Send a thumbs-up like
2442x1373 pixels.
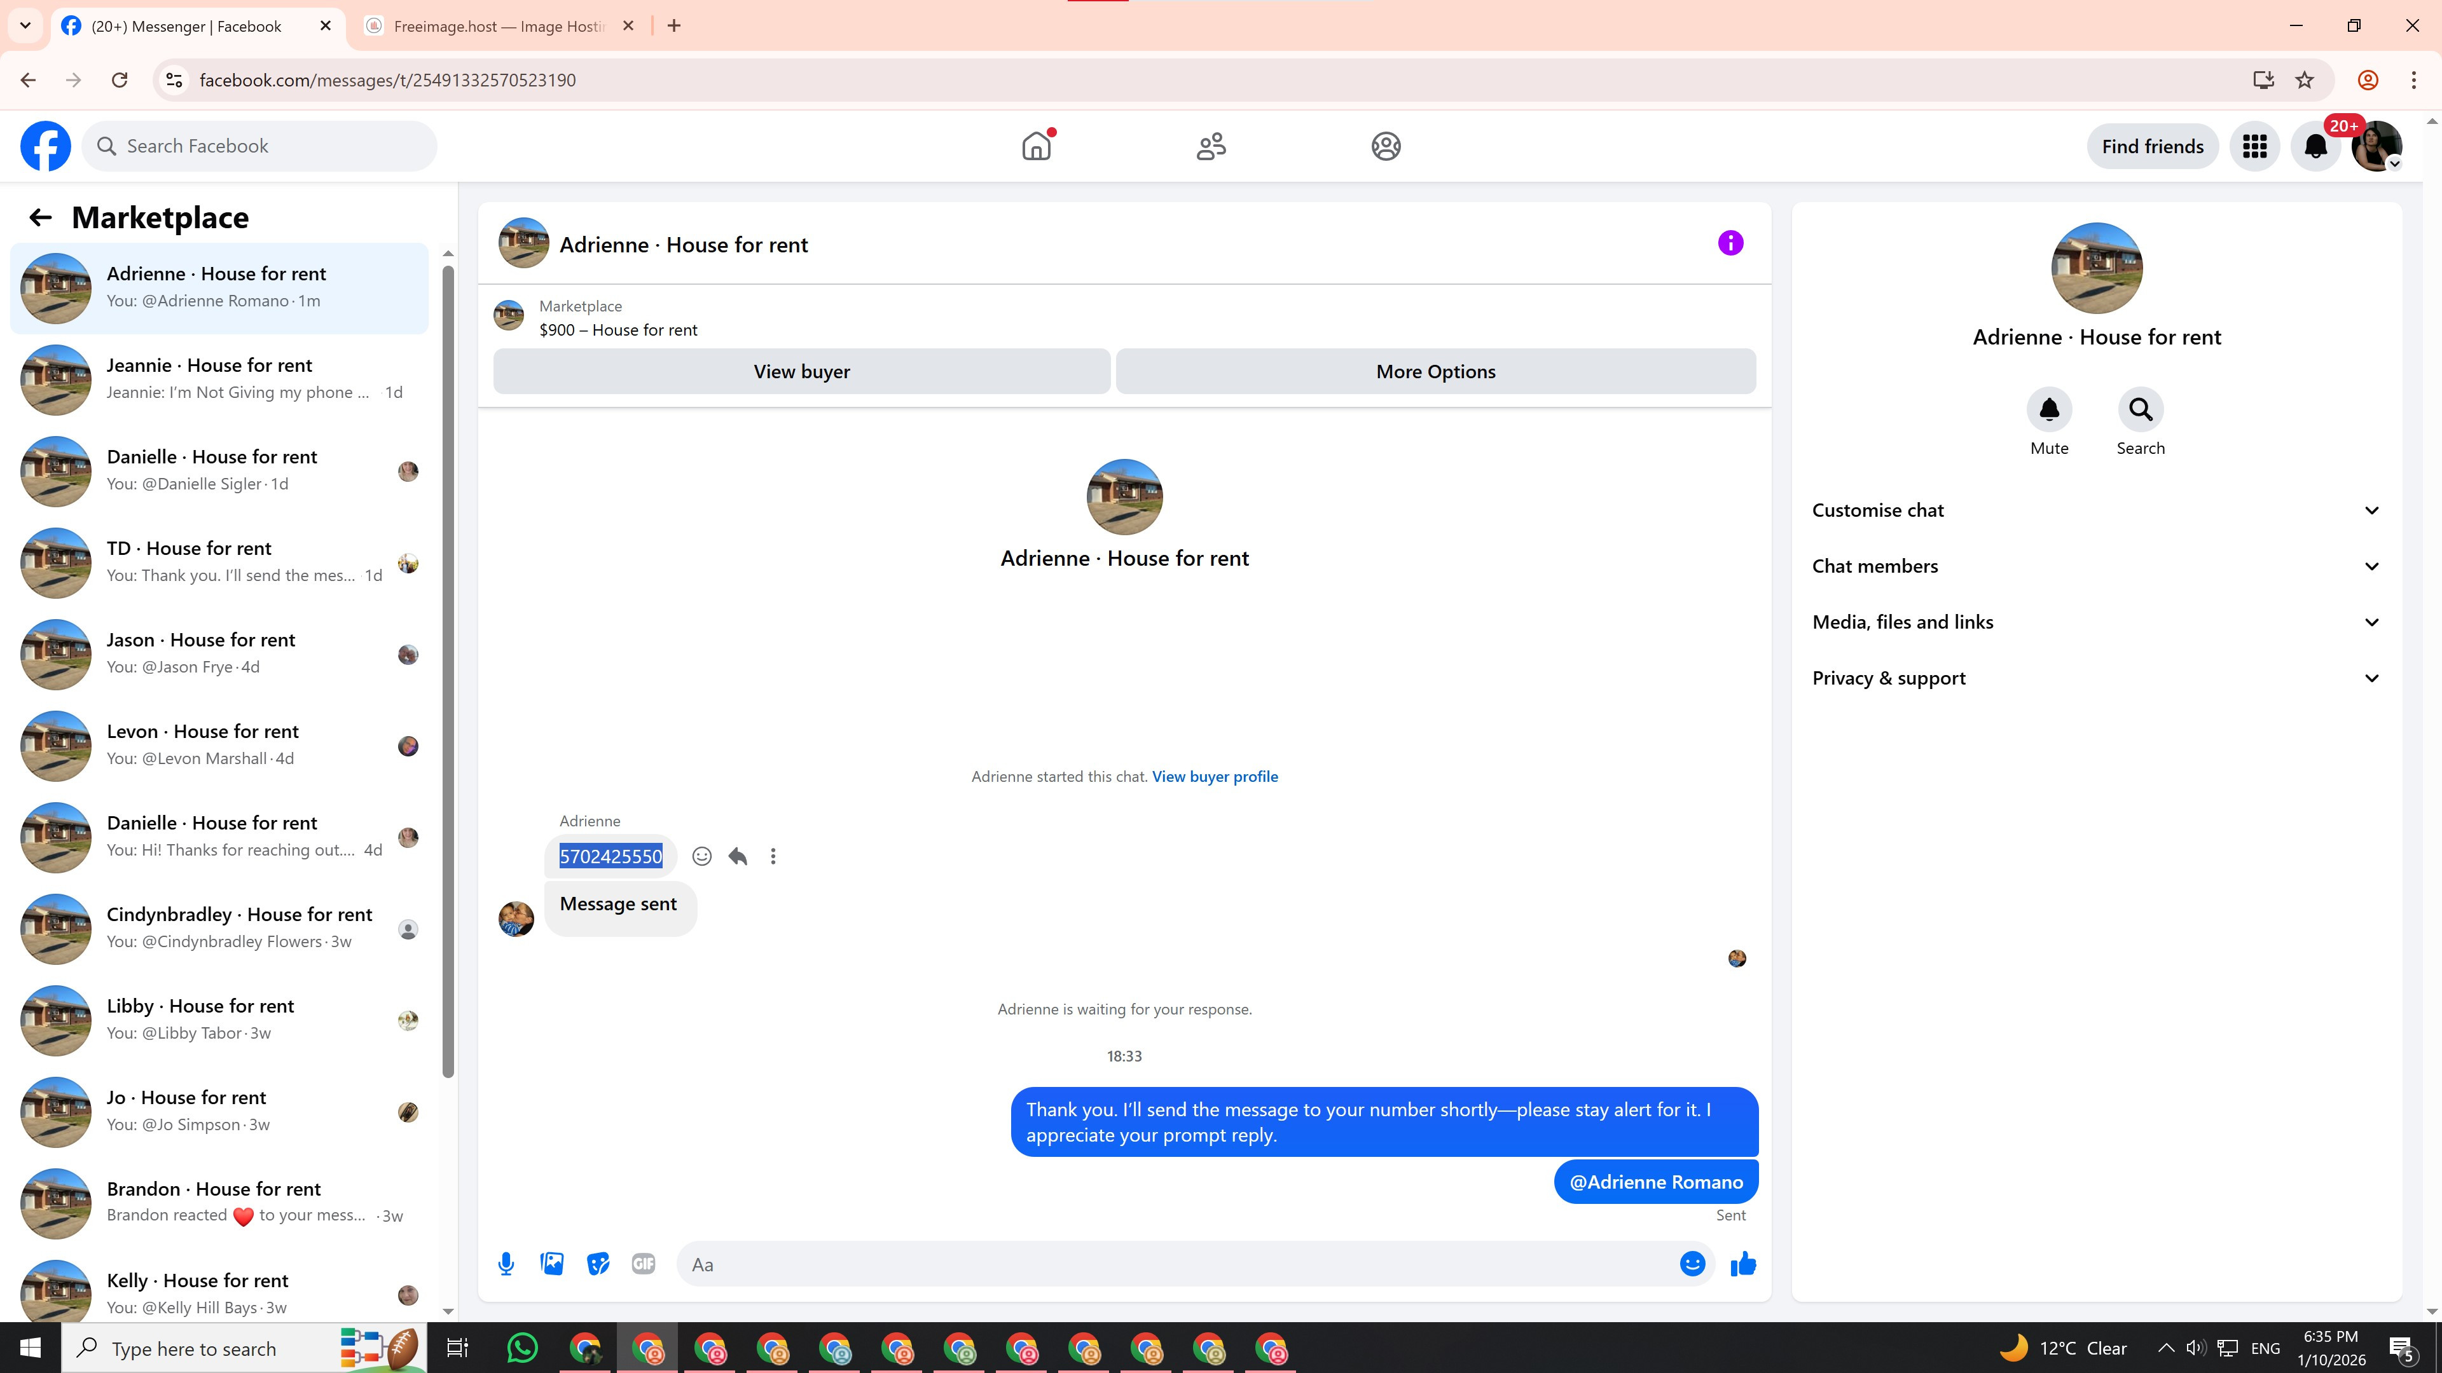[1742, 1264]
